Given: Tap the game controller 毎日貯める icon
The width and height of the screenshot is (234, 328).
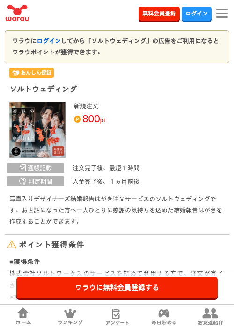Looking at the screenshot, I should pyautogui.click(x=164, y=313).
